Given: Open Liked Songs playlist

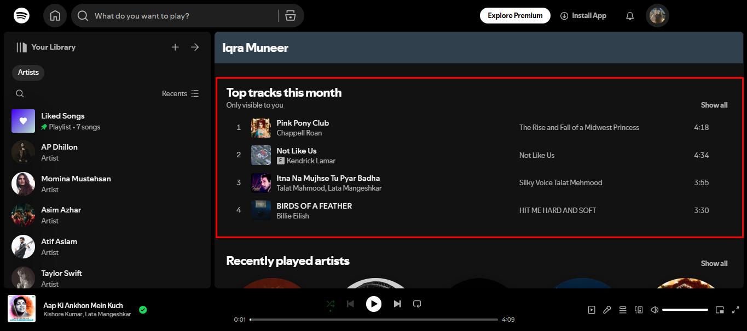Looking at the screenshot, I should click(62, 121).
